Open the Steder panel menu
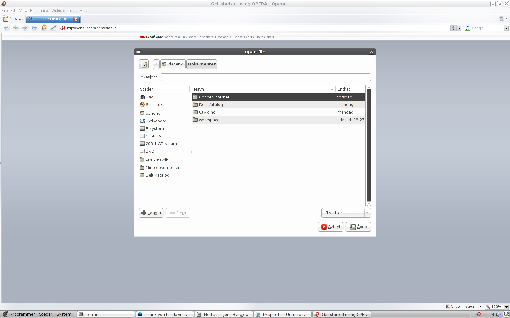Viewport: 510px width, 318px height. [46, 314]
